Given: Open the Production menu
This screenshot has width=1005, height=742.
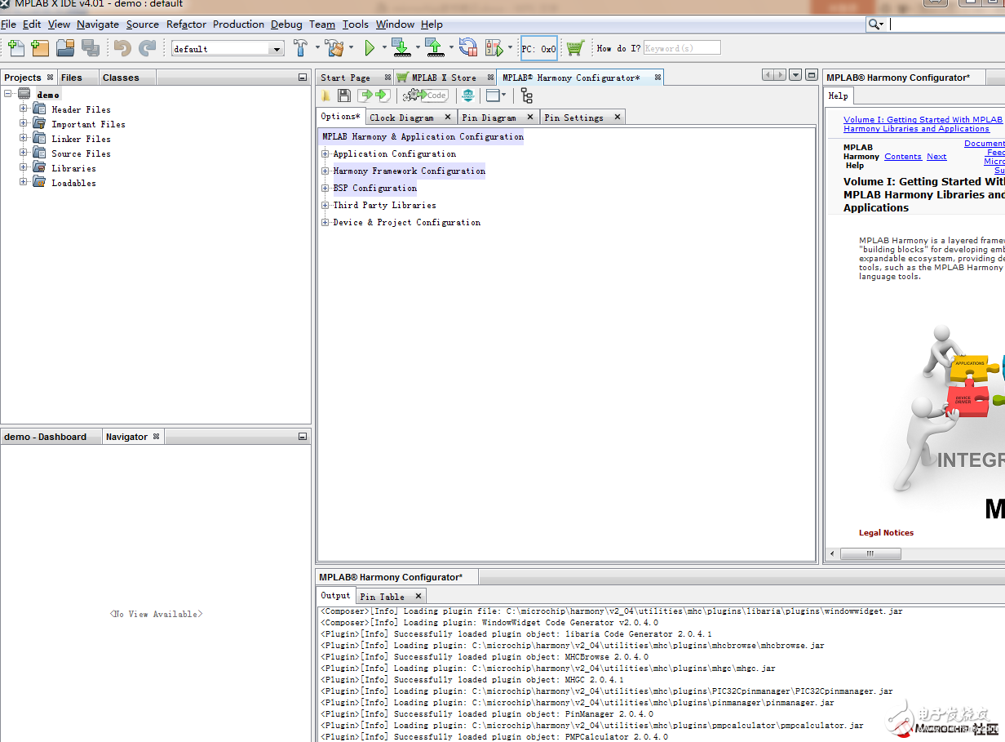Looking at the screenshot, I should click(x=238, y=24).
